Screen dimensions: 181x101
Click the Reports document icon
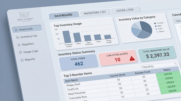pos(22,60)
